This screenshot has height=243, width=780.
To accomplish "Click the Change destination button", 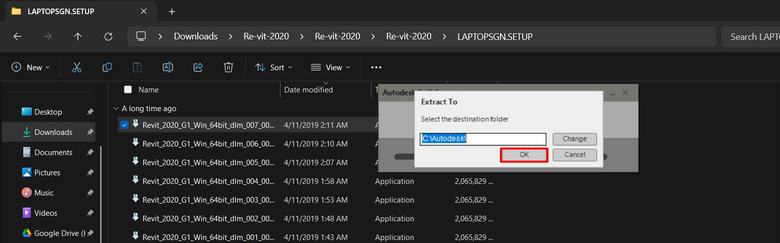I will pyautogui.click(x=575, y=139).
